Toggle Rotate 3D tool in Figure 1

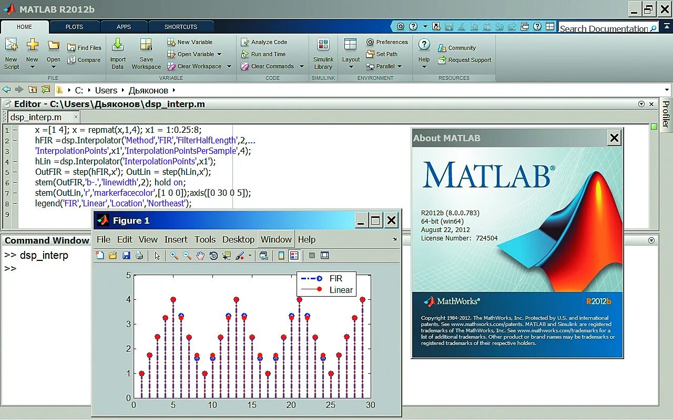[213, 256]
